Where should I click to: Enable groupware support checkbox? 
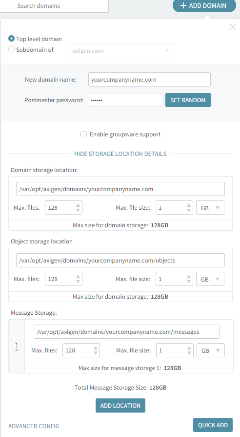(83, 134)
